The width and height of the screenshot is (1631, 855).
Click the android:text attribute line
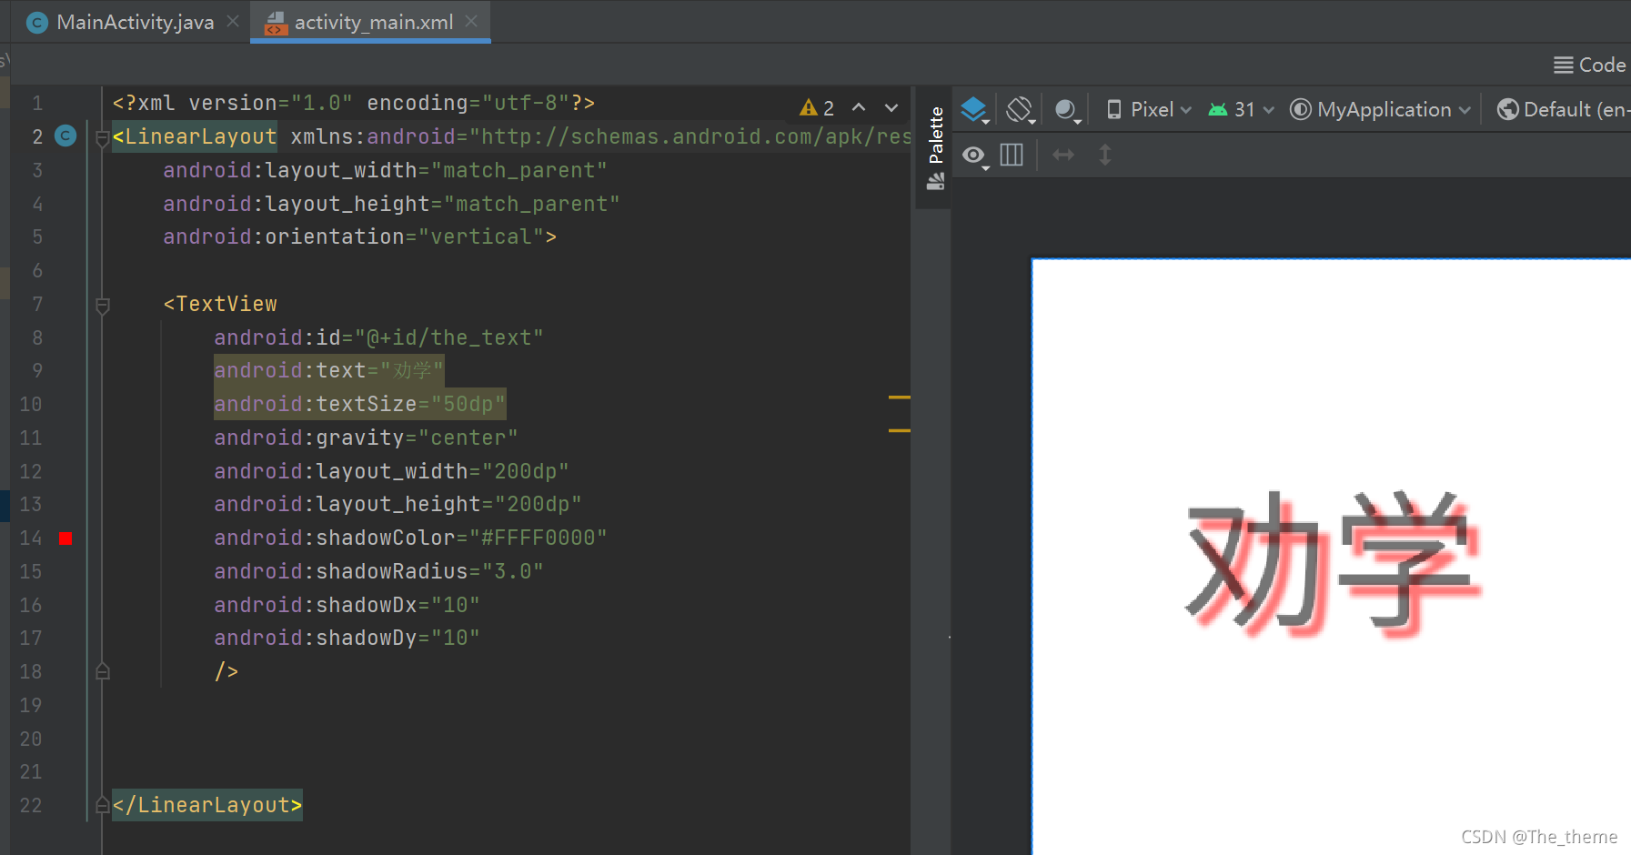click(329, 370)
